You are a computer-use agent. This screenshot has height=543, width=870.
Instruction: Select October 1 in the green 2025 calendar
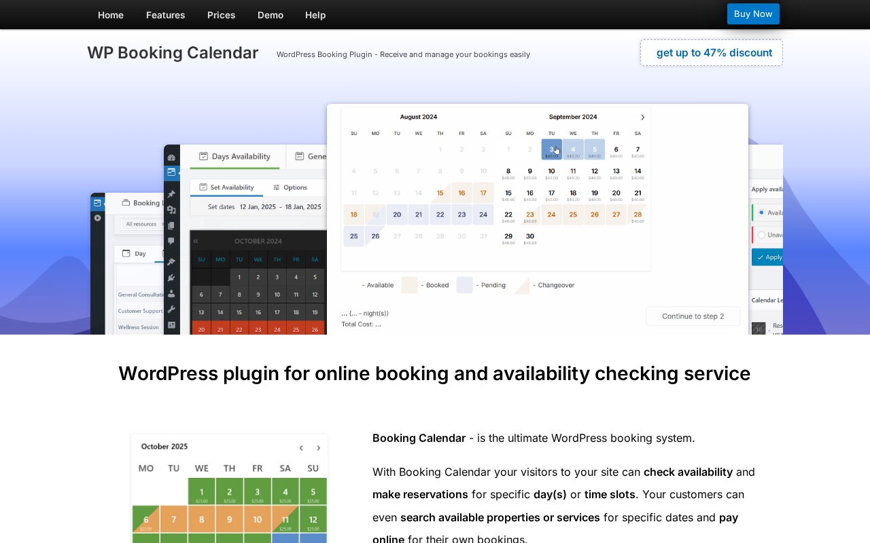[202, 491]
